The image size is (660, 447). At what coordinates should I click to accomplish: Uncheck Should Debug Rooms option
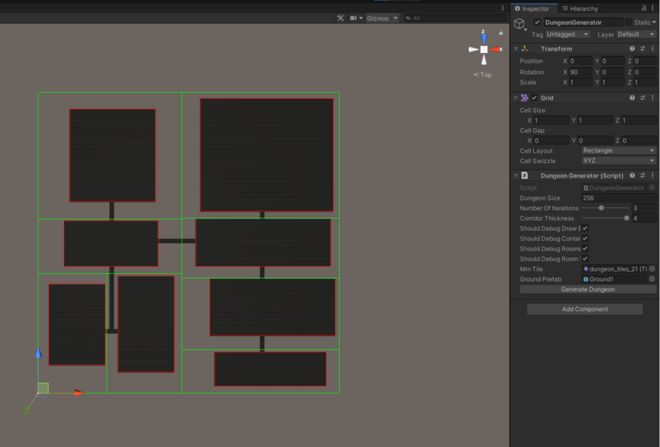click(585, 249)
